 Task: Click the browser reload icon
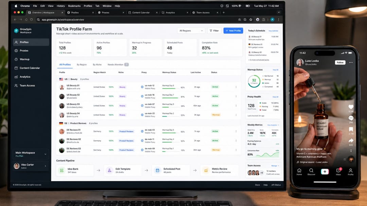coord(31,20)
